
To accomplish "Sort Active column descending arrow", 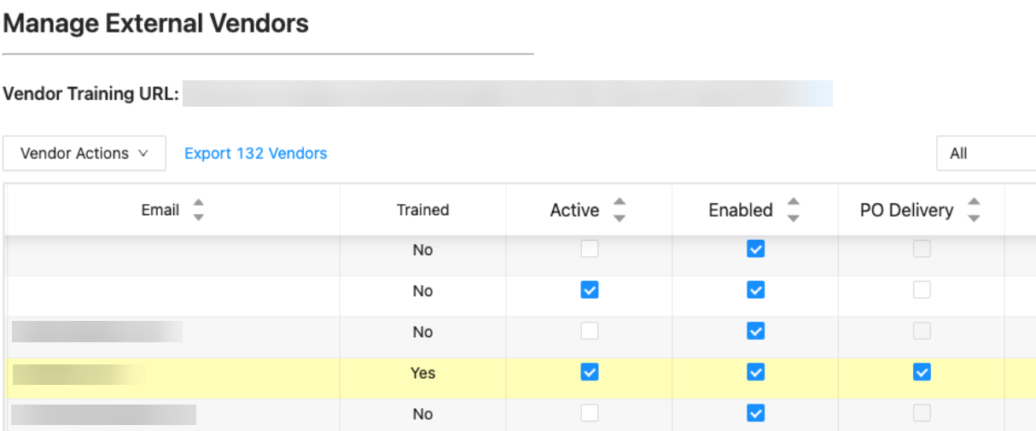I will pyautogui.click(x=620, y=217).
